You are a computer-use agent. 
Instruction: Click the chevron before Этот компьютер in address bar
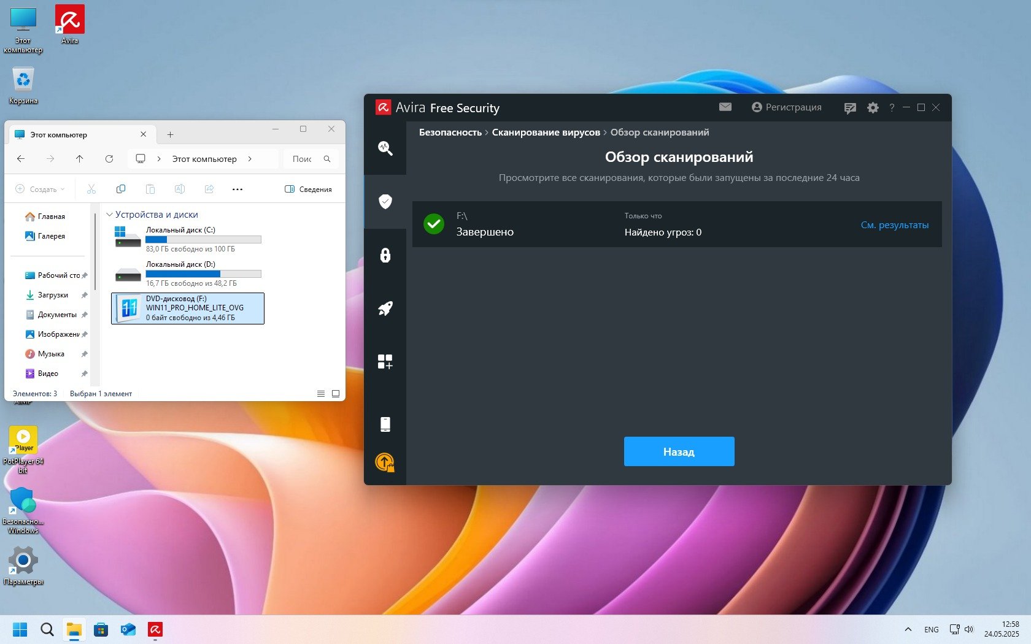tap(159, 159)
